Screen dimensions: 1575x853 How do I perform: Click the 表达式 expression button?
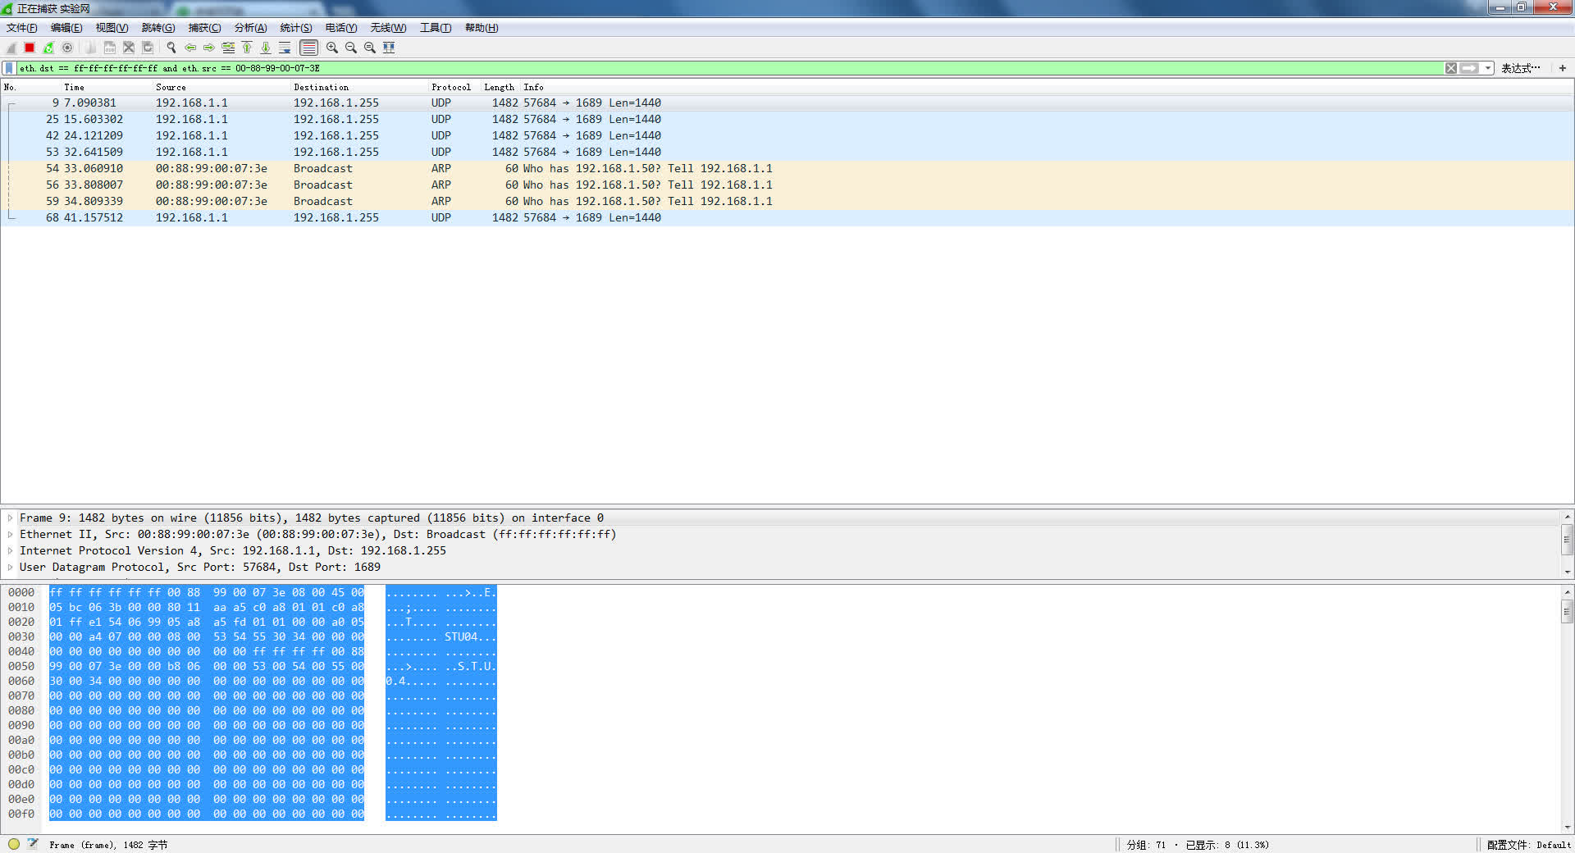click(1520, 68)
